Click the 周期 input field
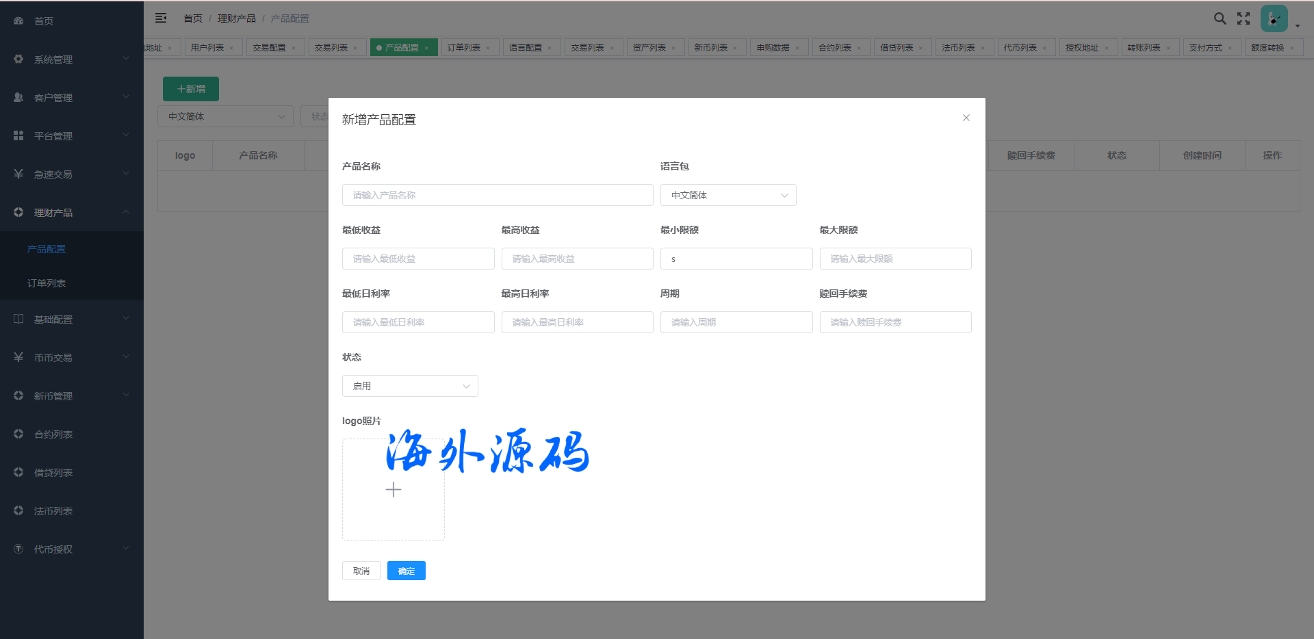The width and height of the screenshot is (1314, 639). coord(736,322)
